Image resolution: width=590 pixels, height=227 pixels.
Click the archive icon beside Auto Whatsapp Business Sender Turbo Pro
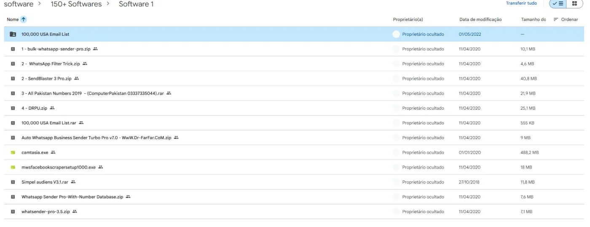pos(13,137)
